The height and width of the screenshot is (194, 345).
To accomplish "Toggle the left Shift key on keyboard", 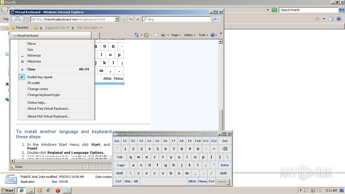I will point(120,173).
